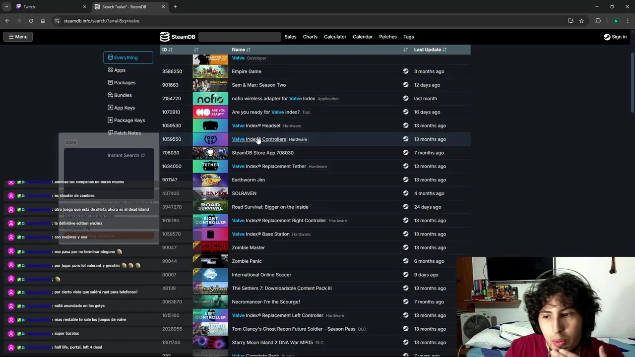
Task: Click Steam icon for SOLRAVEN row
Action: [x=406, y=193]
